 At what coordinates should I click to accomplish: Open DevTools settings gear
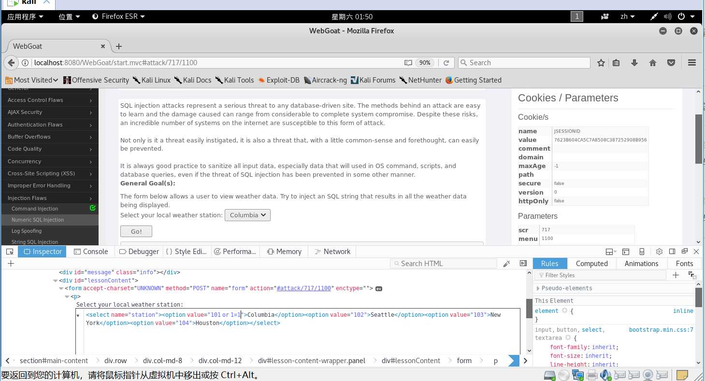[659, 252]
